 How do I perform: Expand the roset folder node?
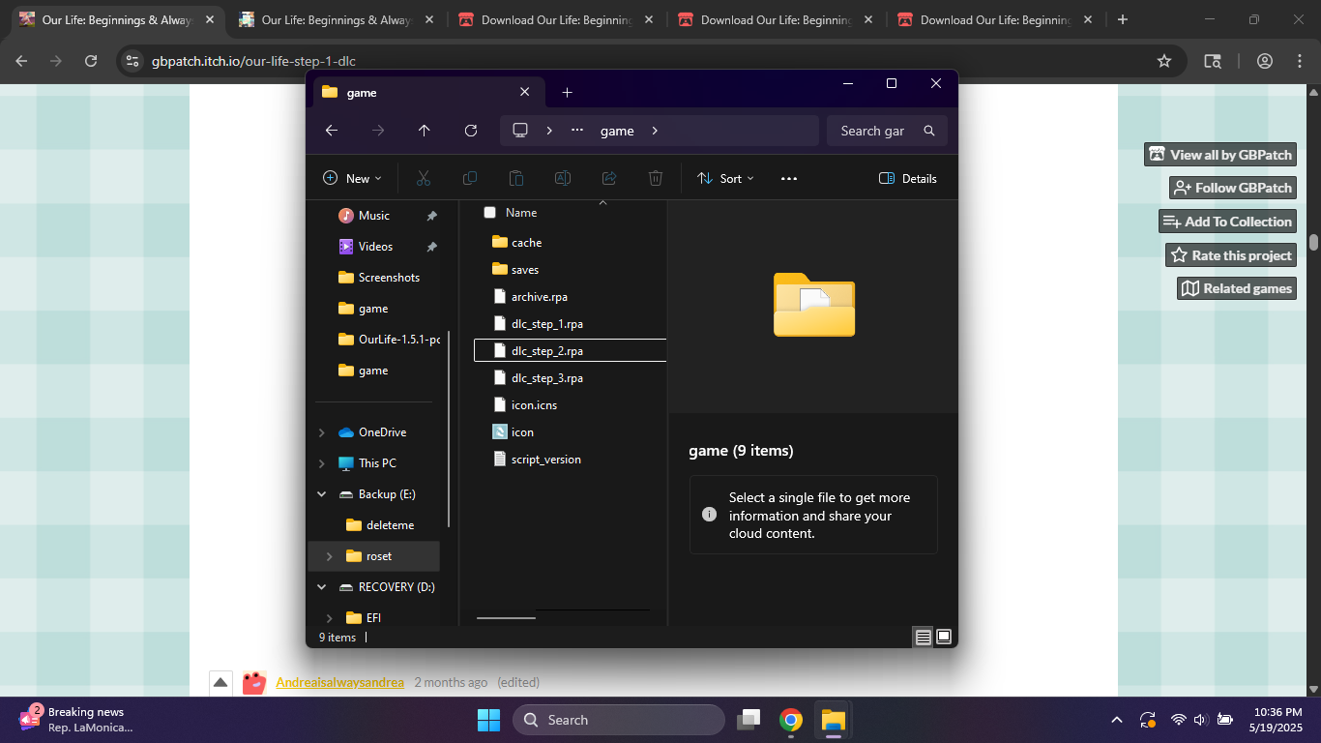[329, 556]
